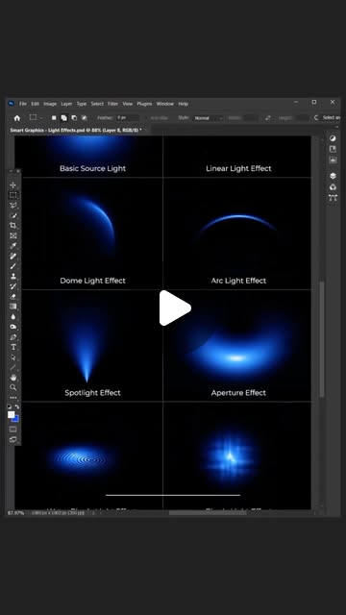Open the marquee tool preset picker
Image resolution: width=346 pixels, height=615 pixels.
pyautogui.click(x=36, y=117)
